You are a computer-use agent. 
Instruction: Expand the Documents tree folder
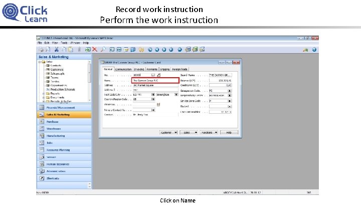[44, 98]
